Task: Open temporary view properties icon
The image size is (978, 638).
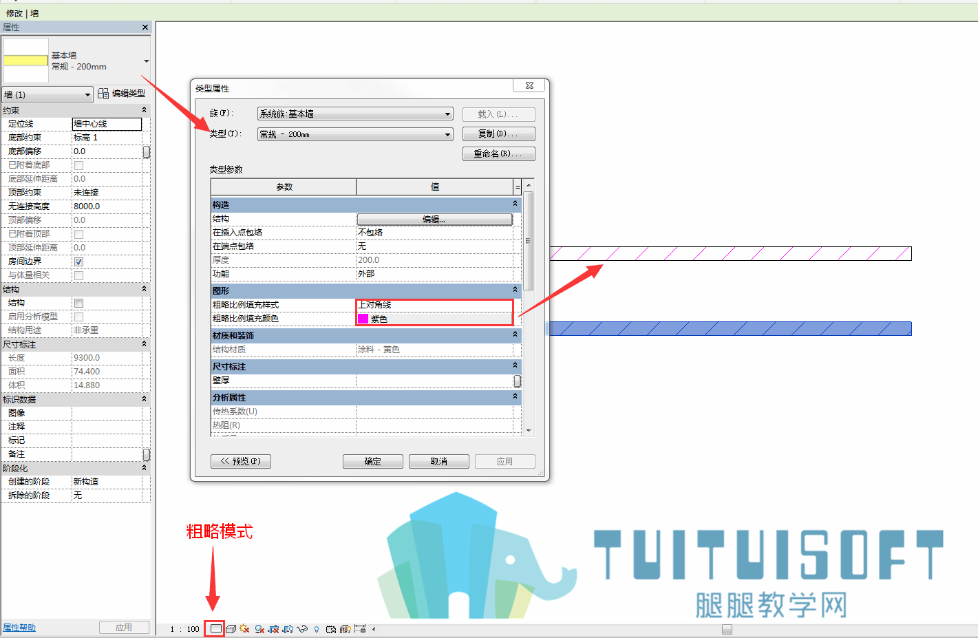Action: (x=331, y=629)
